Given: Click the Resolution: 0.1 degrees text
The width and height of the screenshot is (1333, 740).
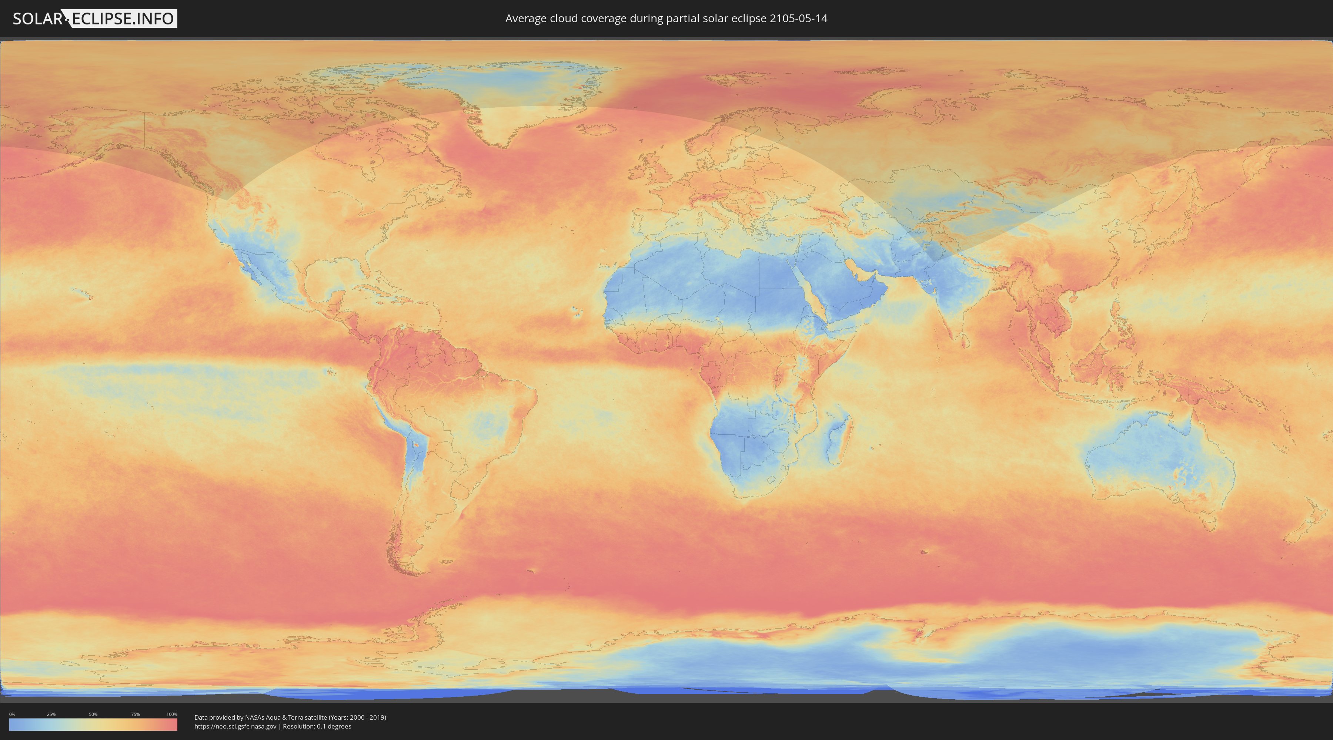Looking at the screenshot, I should (x=317, y=727).
